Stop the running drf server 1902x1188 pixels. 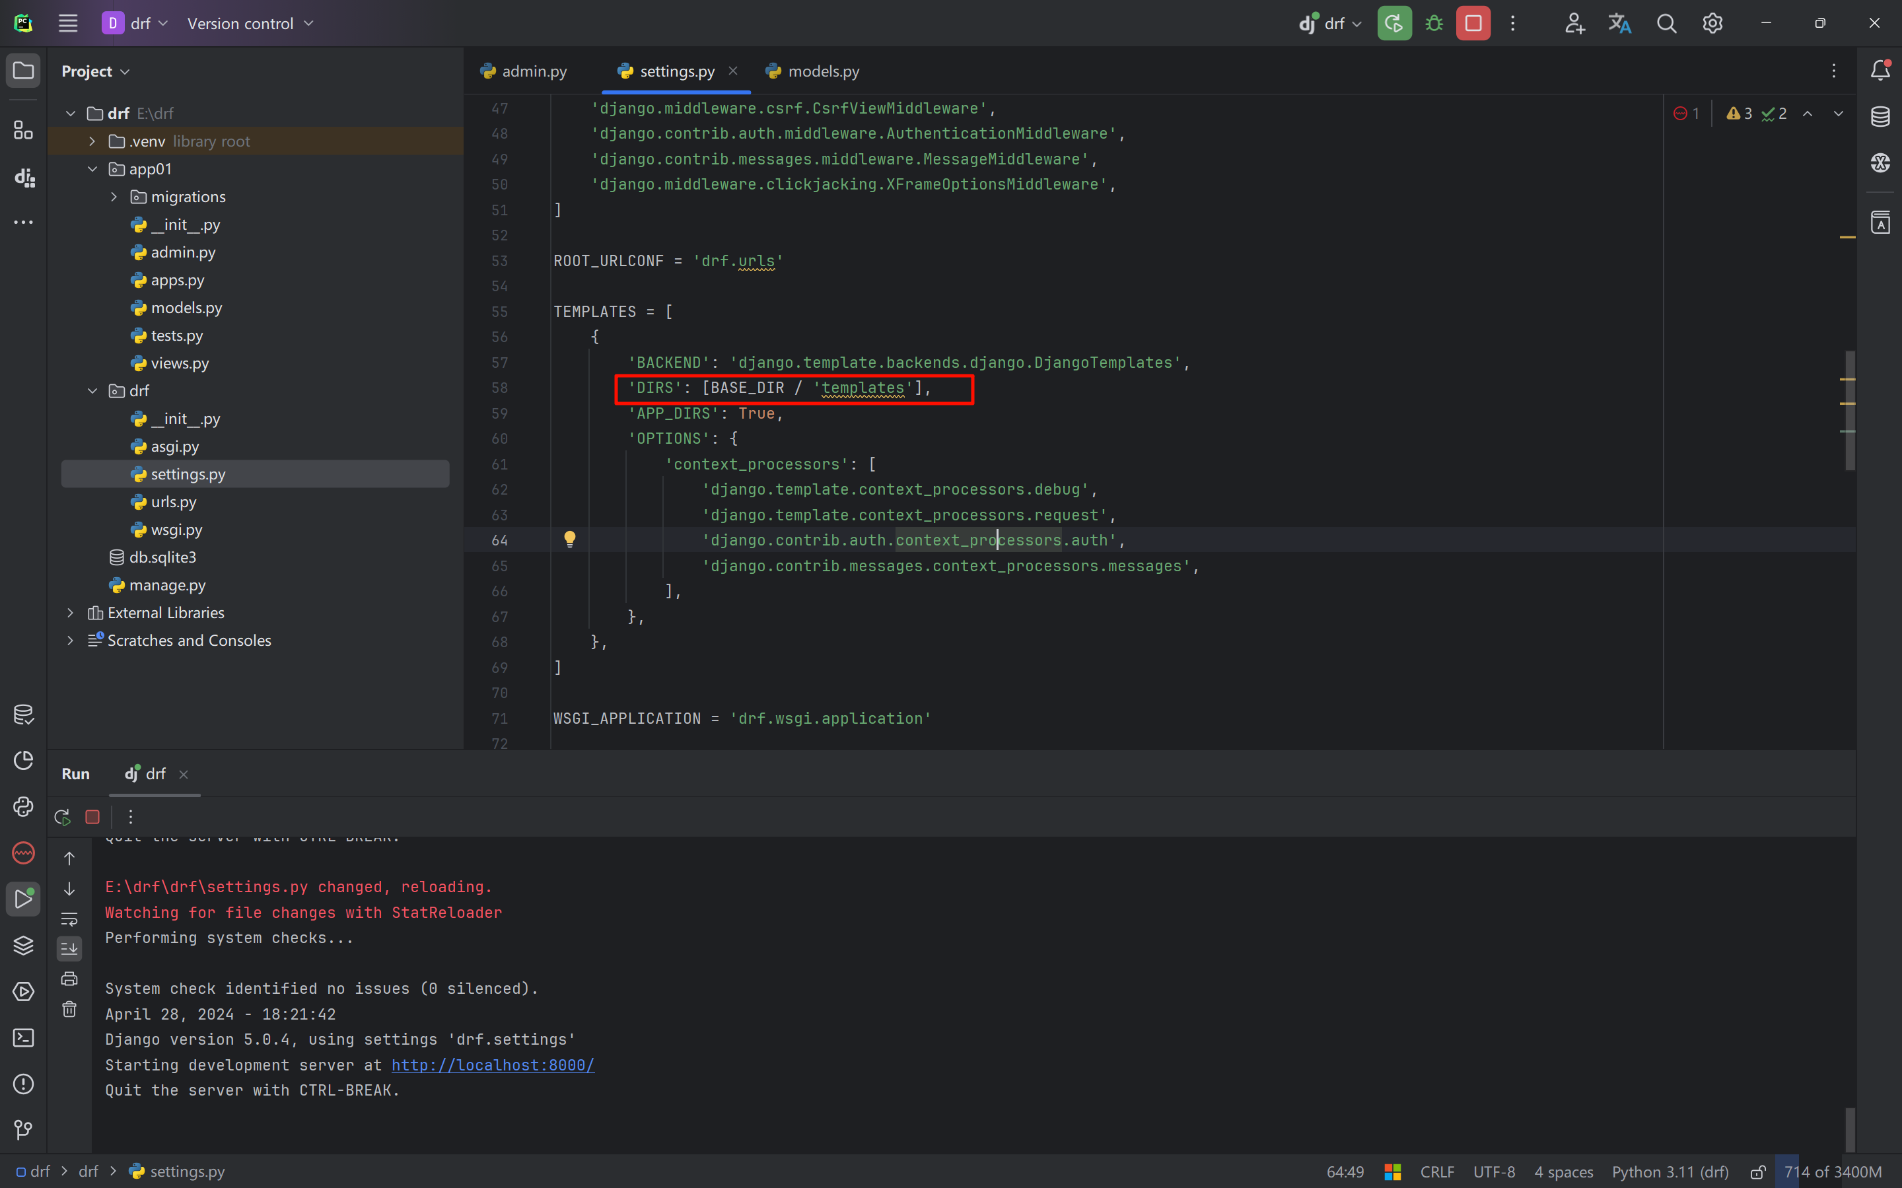click(x=1473, y=24)
